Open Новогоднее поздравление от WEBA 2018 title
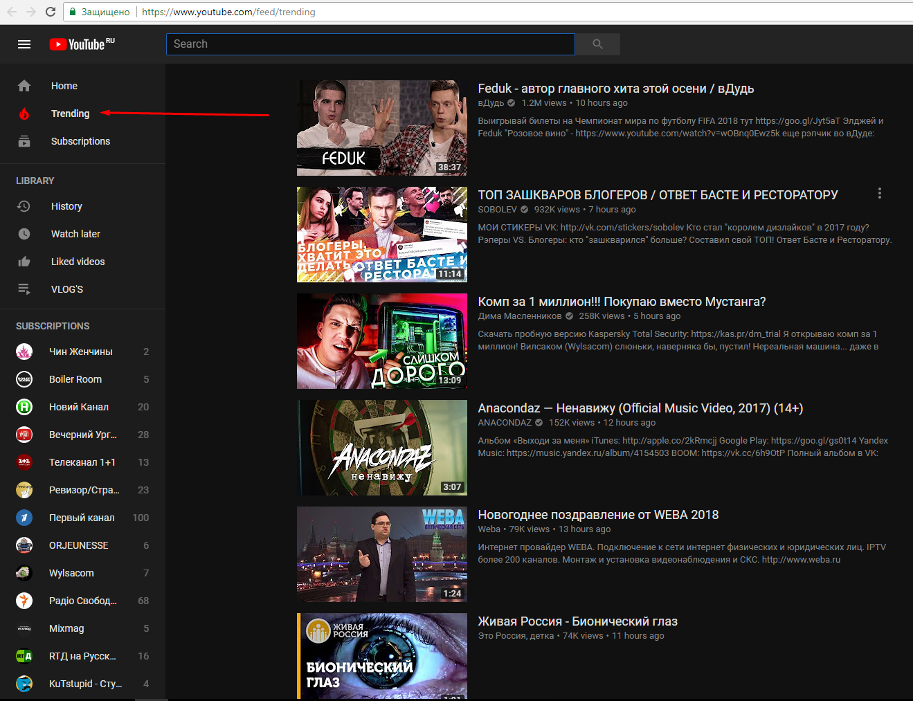913x701 pixels. (598, 515)
